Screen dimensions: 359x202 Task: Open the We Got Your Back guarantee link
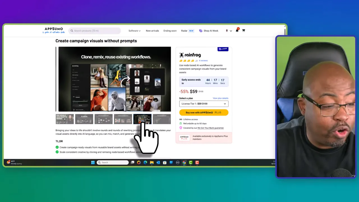[210, 128]
